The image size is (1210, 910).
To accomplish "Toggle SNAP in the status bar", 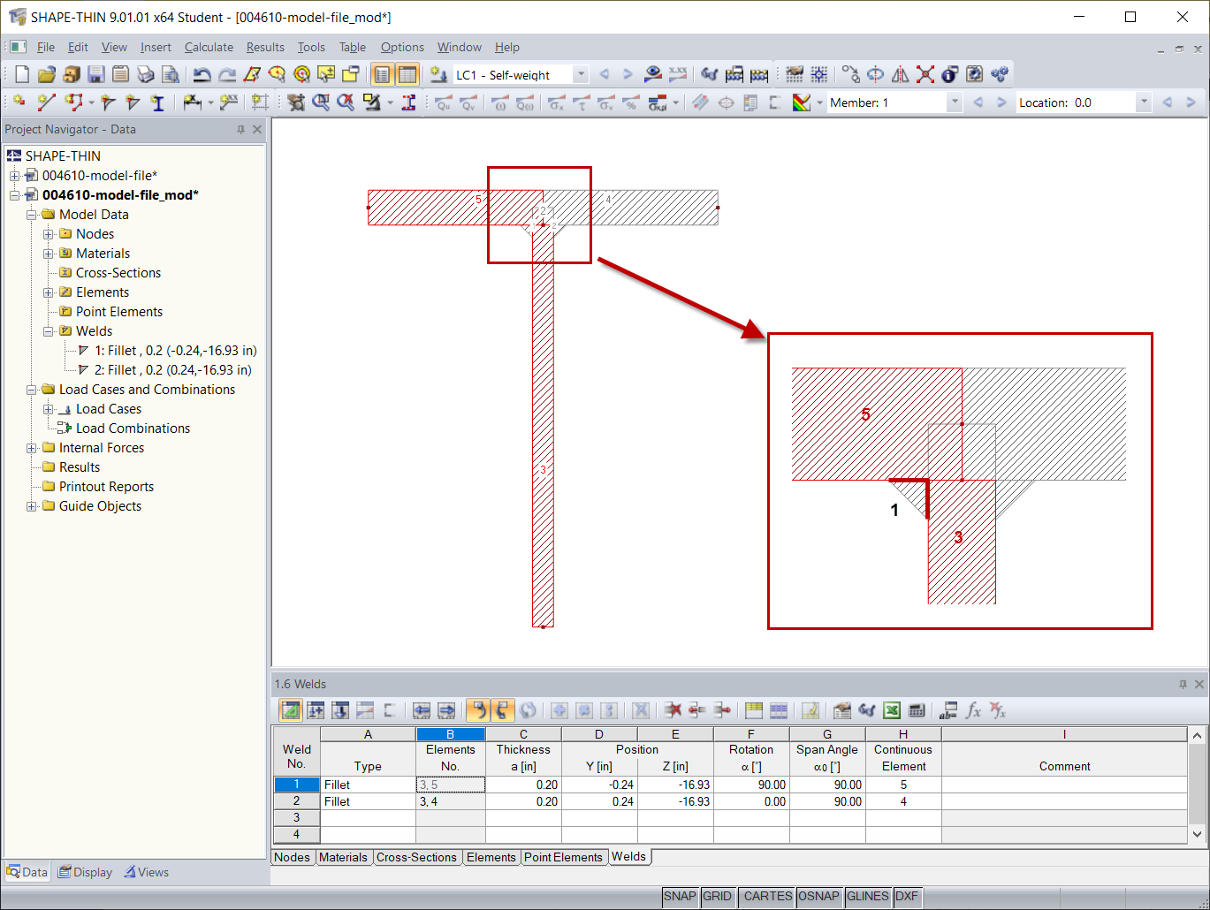I will 680,897.
